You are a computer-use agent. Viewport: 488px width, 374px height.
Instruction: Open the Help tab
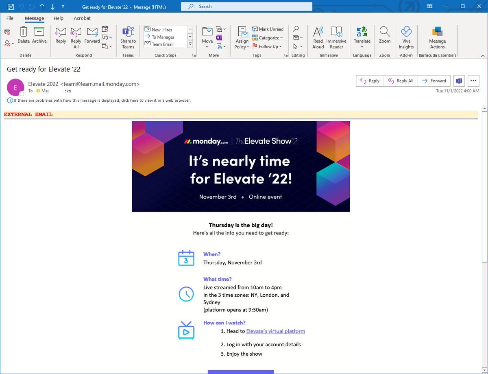tap(59, 18)
